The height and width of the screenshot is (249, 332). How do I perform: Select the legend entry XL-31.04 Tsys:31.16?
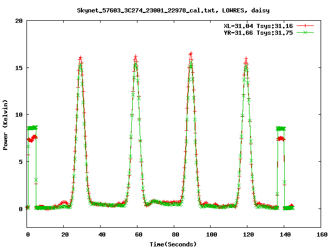tap(258, 26)
